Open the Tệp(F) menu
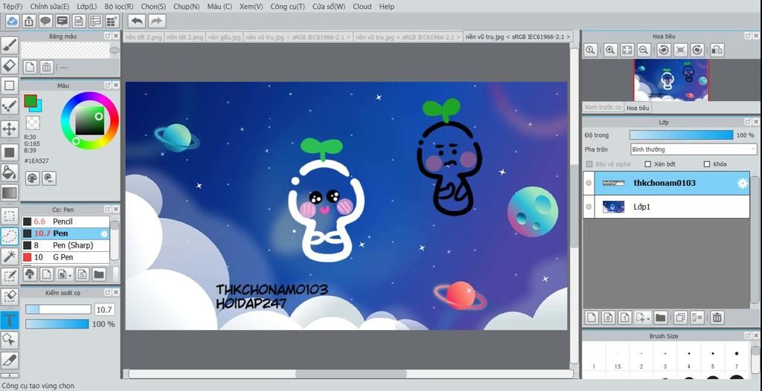 pyautogui.click(x=13, y=6)
